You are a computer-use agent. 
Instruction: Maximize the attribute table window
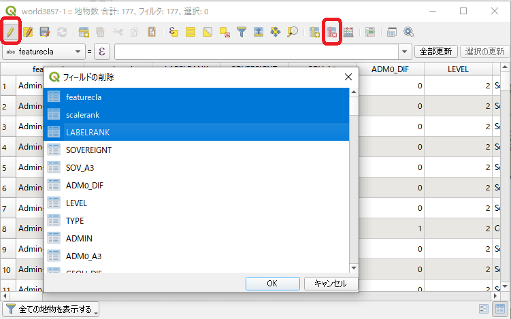(463, 11)
